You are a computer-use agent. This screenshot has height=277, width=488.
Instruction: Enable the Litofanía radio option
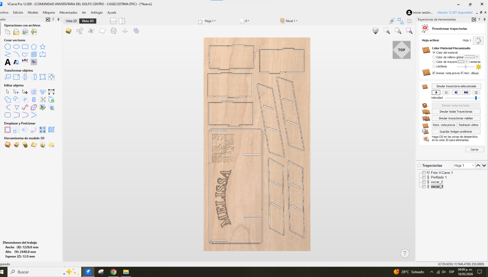434,66
